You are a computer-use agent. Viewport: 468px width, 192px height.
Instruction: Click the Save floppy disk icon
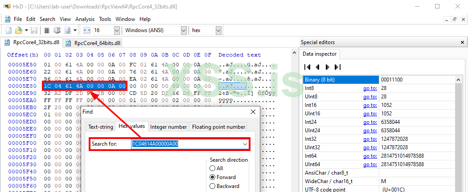34,30
